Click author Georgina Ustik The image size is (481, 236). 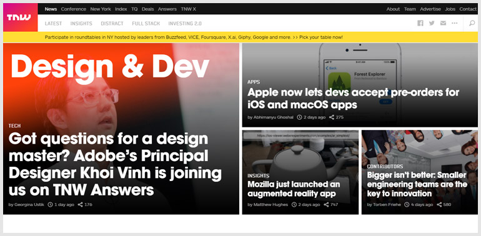tap(29, 204)
